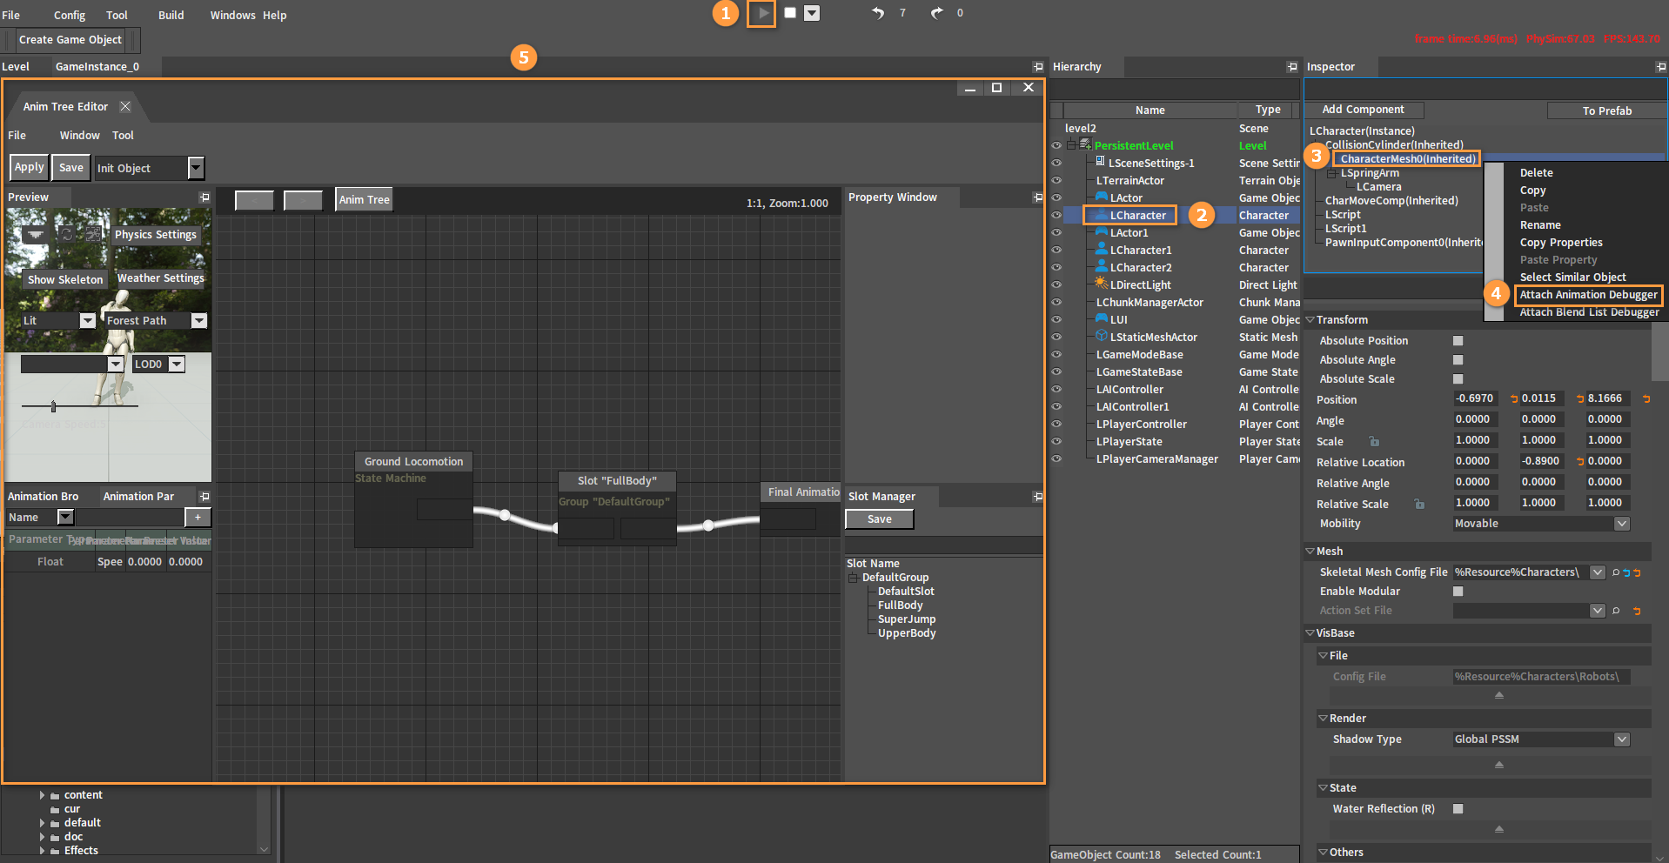This screenshot has width=1669, height=863.
Task: Collapse the Transform section
Action: pyautogui.click(x=1310, y=320)
